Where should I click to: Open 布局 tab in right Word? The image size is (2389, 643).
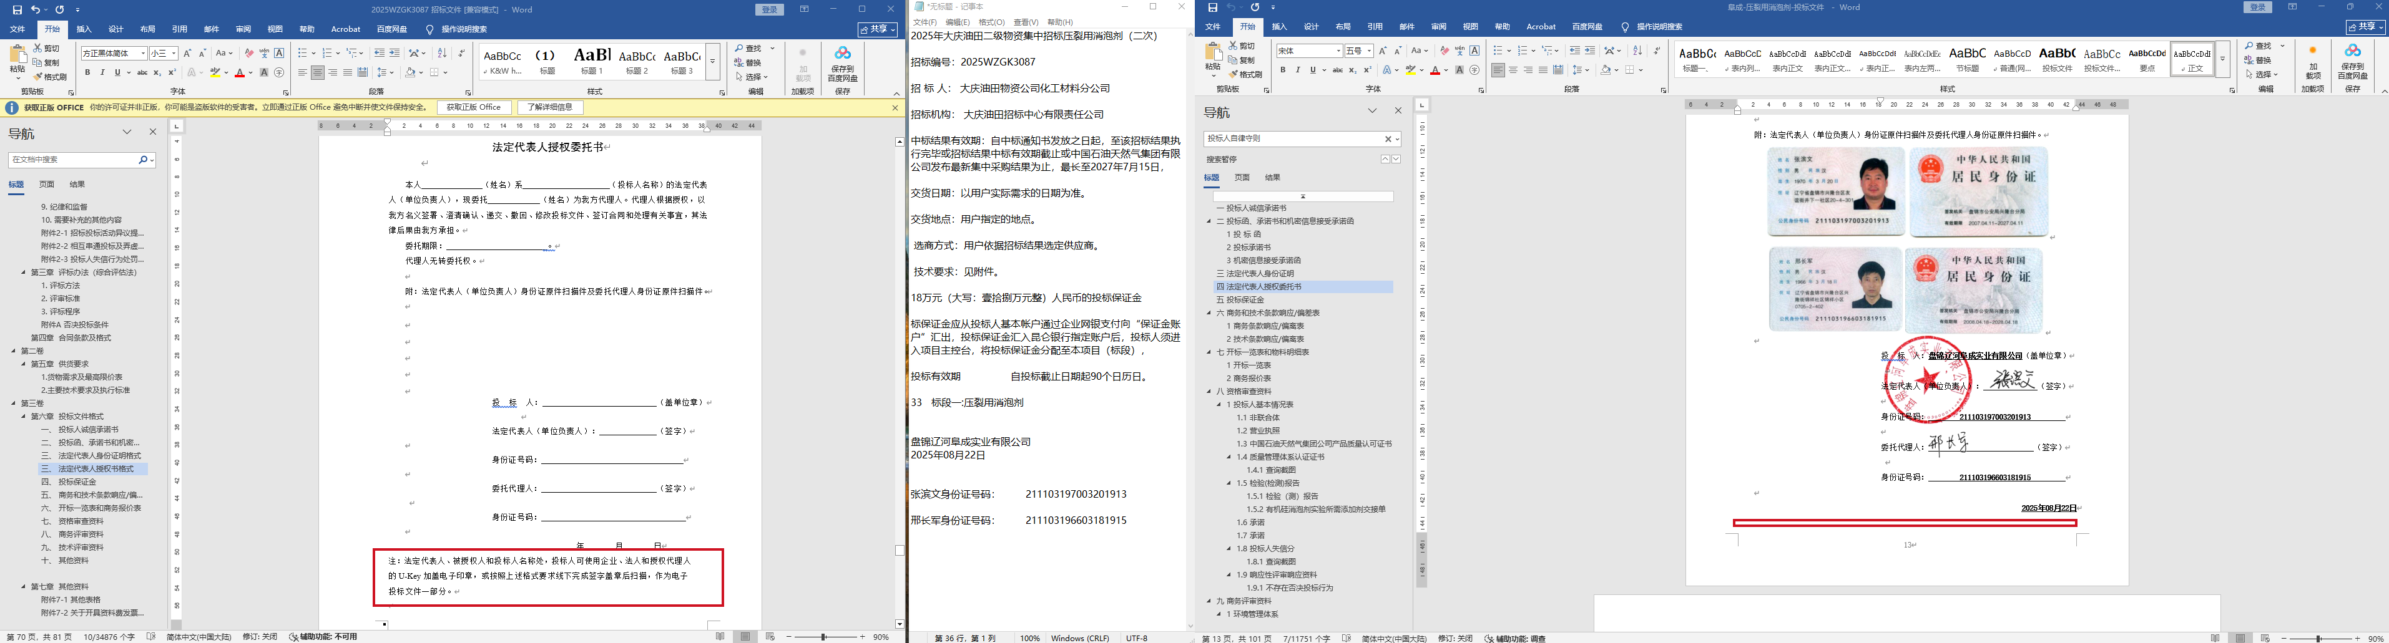[x=1343, y=28]
